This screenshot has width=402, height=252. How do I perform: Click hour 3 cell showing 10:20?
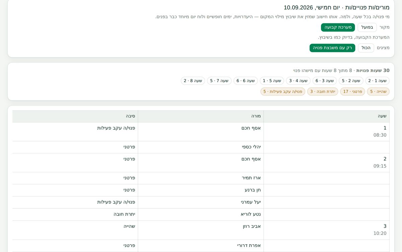click(x=327, y=230)
